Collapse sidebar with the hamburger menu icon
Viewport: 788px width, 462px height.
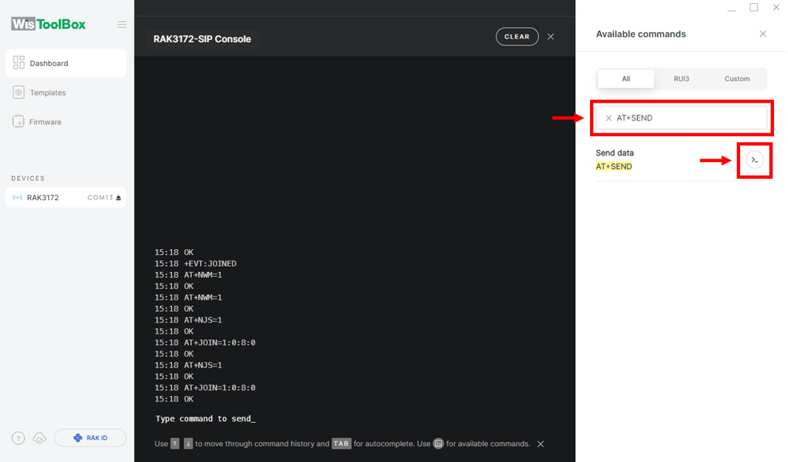click(121, 25)
